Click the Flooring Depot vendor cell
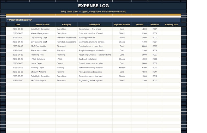 click(43, 68)
